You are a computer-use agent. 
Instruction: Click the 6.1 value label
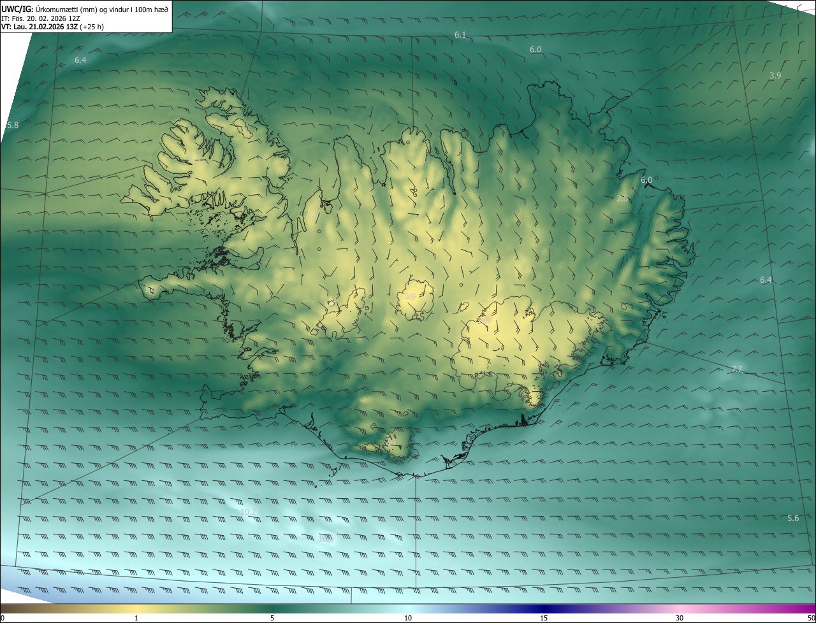(x=460, y=35)
